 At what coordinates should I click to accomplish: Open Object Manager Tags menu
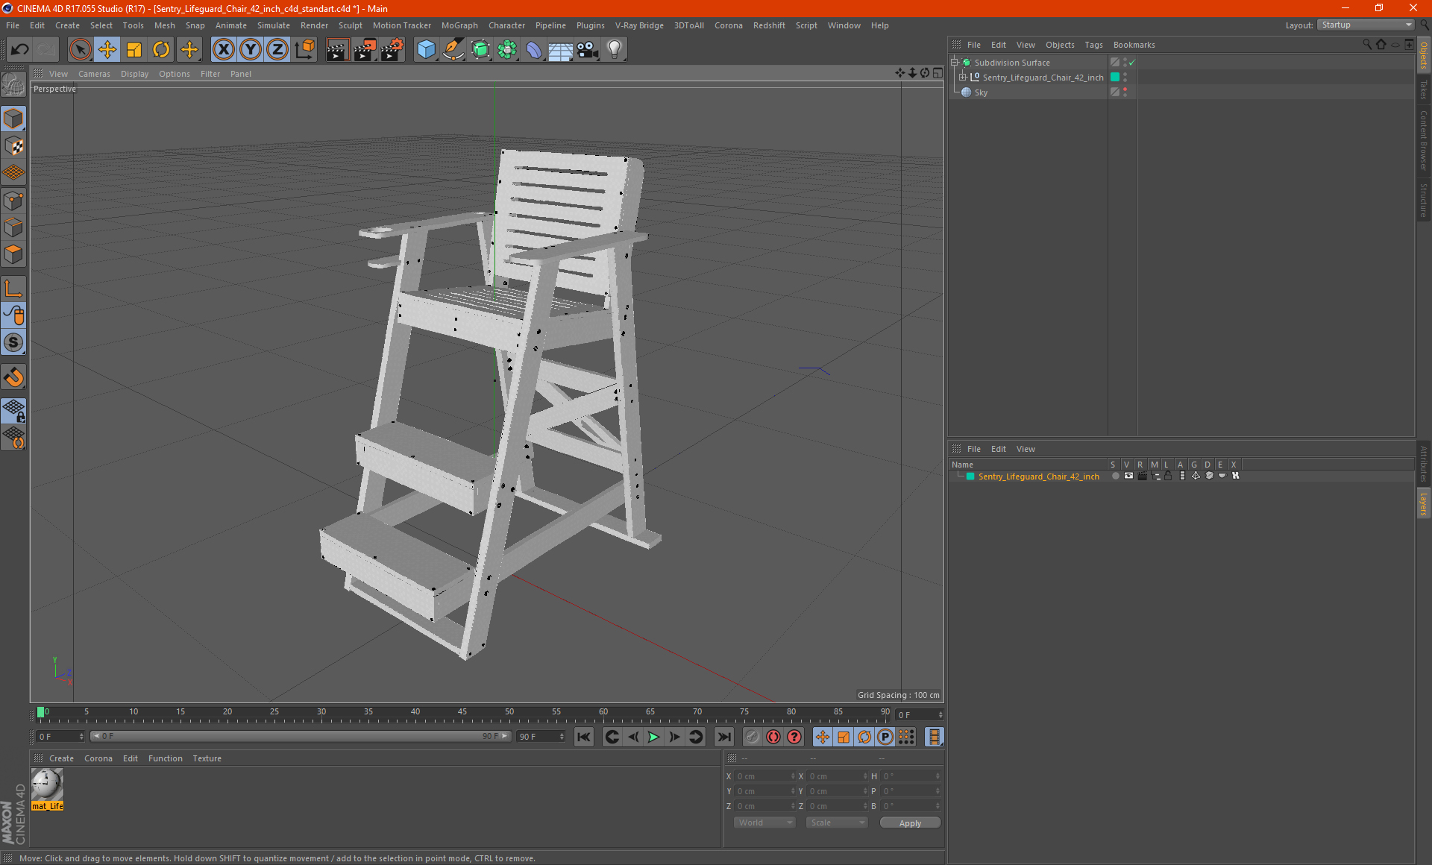pos(1093,45)
